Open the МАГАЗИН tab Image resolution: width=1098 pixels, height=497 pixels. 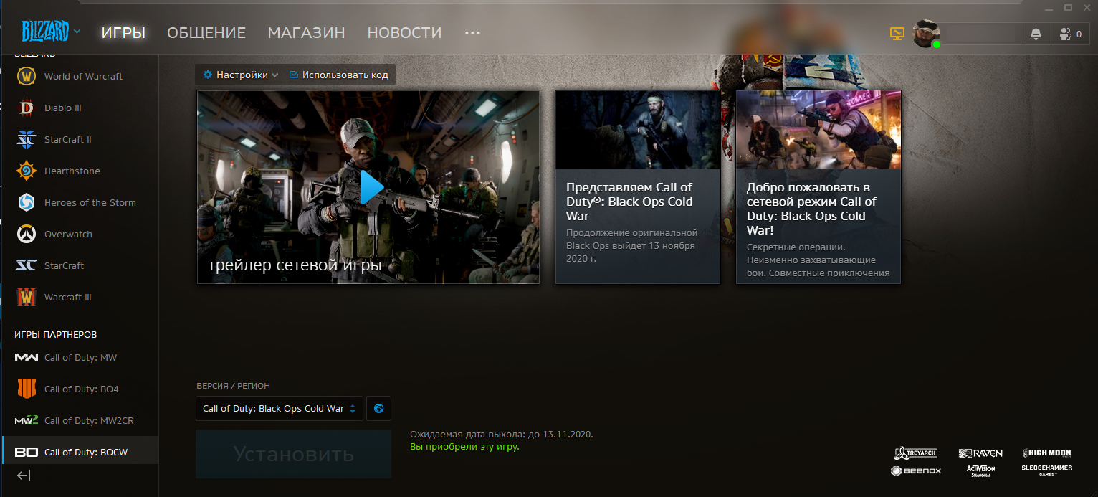coord(306,33)
